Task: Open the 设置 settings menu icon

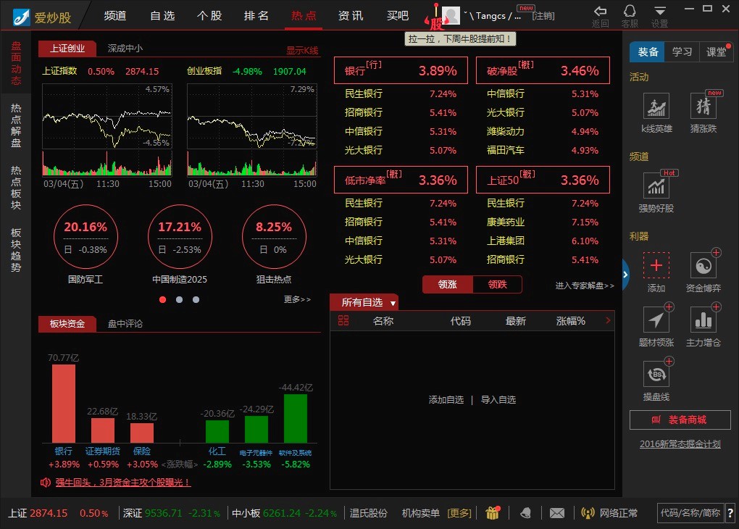Action: click(660, 12)
